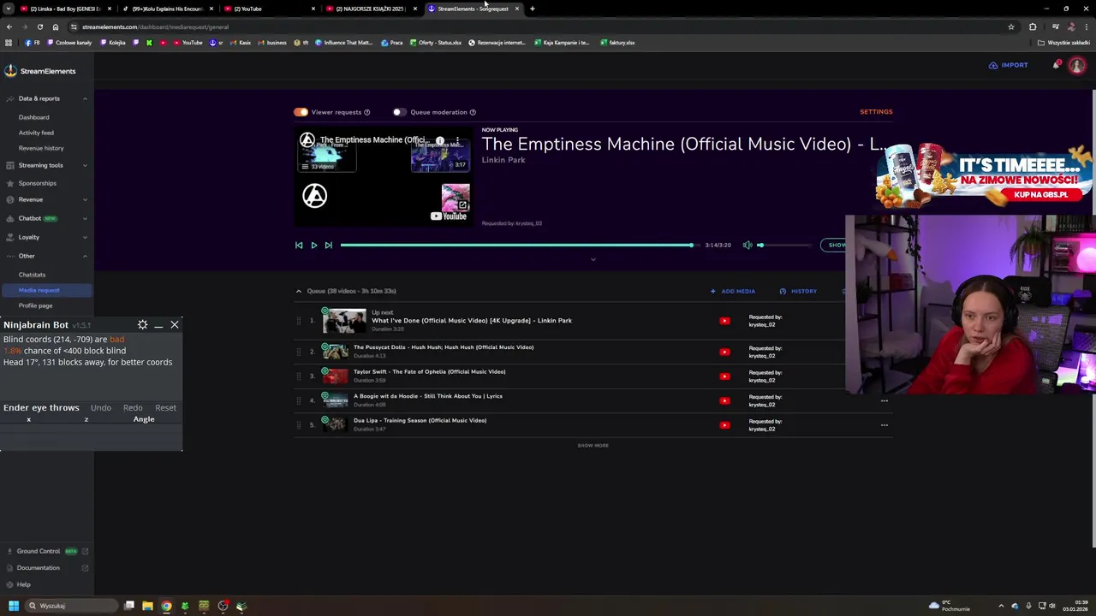This screenshot has height=616, width=1096.
Task: Open options menu for Dua Lipa song row
Action: 885,425
